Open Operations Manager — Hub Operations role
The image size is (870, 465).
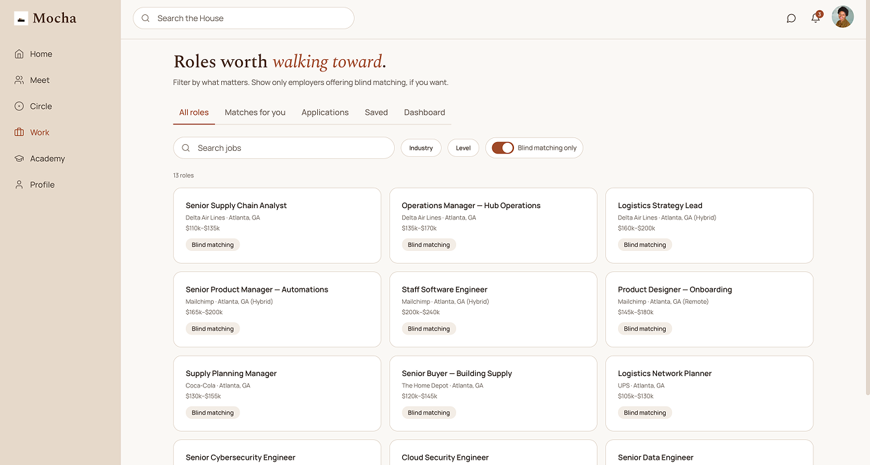493,226
